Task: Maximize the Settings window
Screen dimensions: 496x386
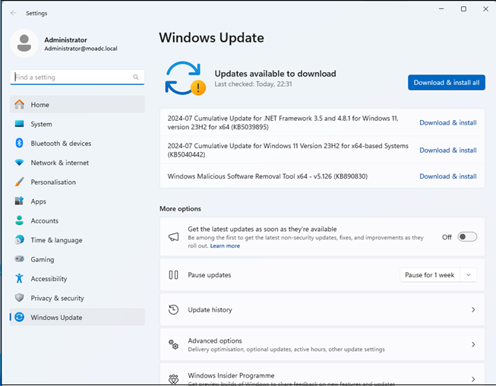Action: [x=463, y=9]
